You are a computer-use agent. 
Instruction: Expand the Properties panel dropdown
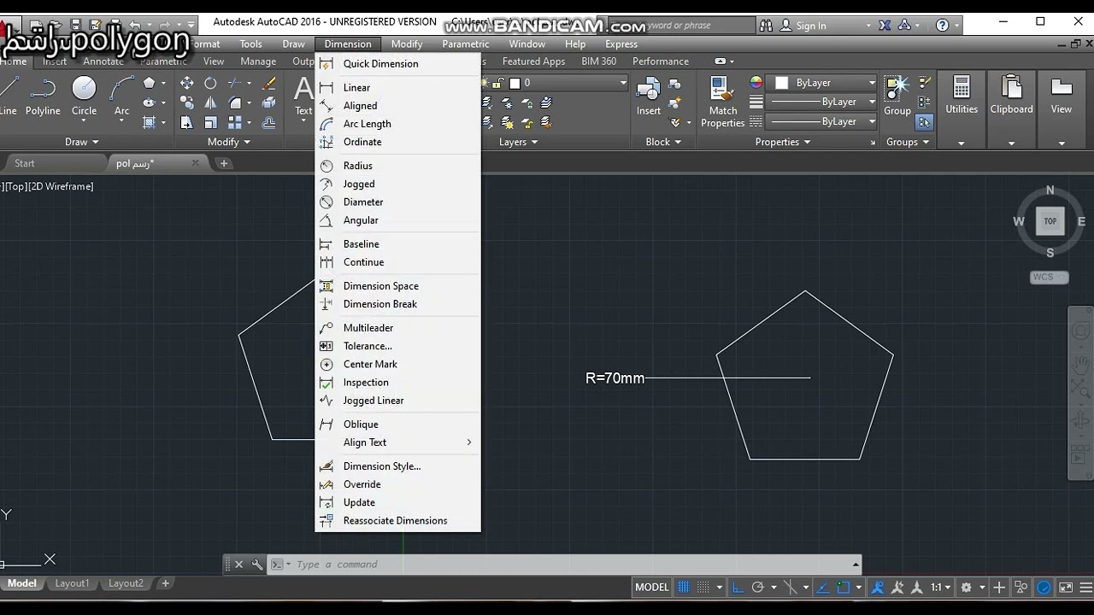click(783, 142)
